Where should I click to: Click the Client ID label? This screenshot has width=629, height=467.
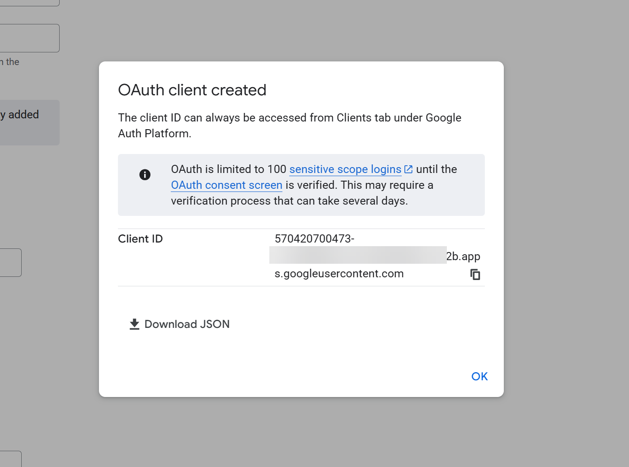tap(140, 238)
